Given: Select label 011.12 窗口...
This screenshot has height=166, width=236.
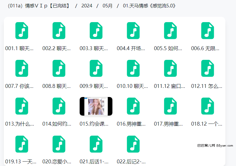Looking at the screenshot, I should click(x=170, y=86).
